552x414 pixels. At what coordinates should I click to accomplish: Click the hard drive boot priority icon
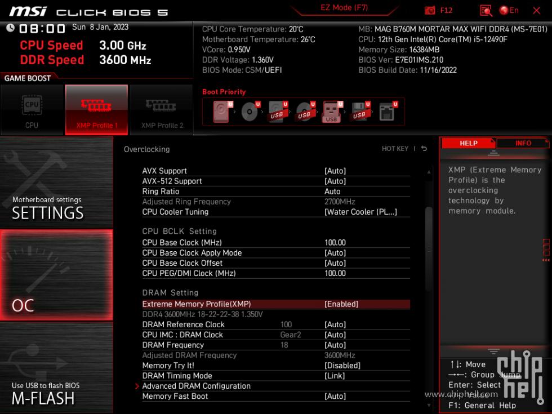coord(220,111)
